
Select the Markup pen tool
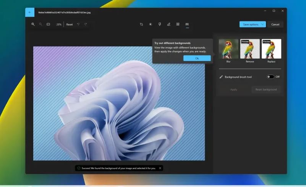point(168,24)
